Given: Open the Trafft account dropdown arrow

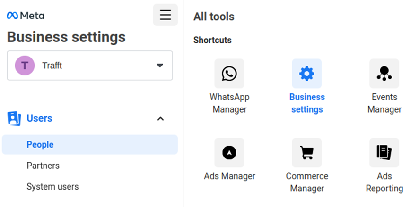Looking at the screenshot, I should (x=160, y=66).
